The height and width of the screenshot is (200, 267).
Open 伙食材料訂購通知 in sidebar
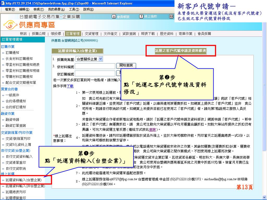pyautogui.click(x=19, y=59)
